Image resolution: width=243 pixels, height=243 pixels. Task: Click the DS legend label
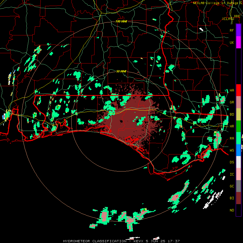[232, 162]
